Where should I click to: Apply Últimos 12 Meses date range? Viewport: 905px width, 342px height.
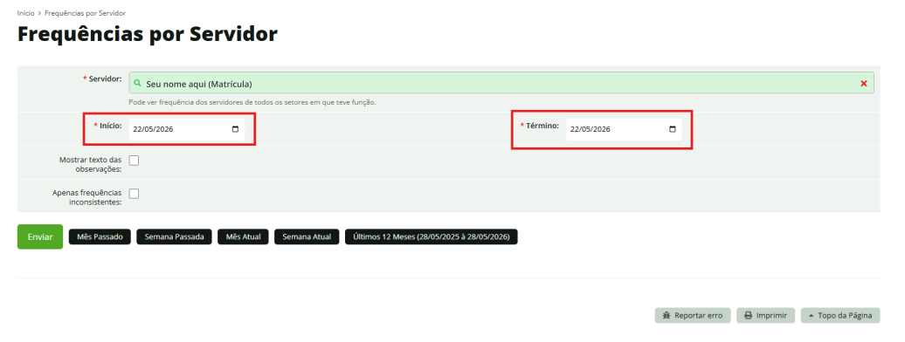432,237
